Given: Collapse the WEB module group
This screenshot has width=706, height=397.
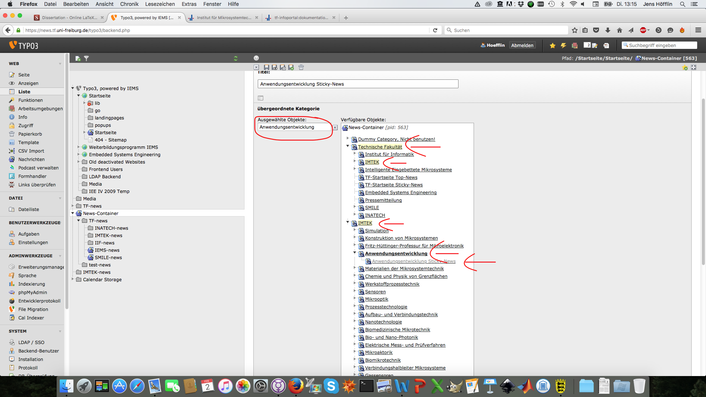Looking at the screenshot, I should coord(60,64).
